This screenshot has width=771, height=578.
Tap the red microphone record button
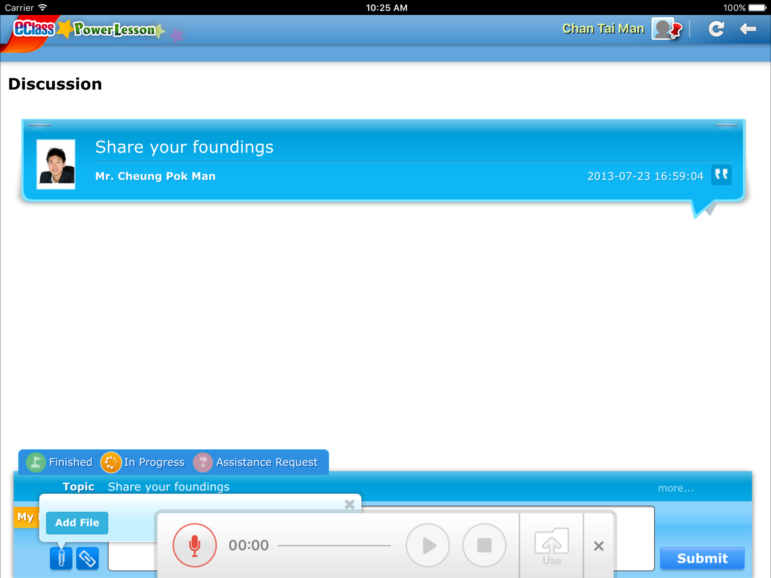(194, 545)
